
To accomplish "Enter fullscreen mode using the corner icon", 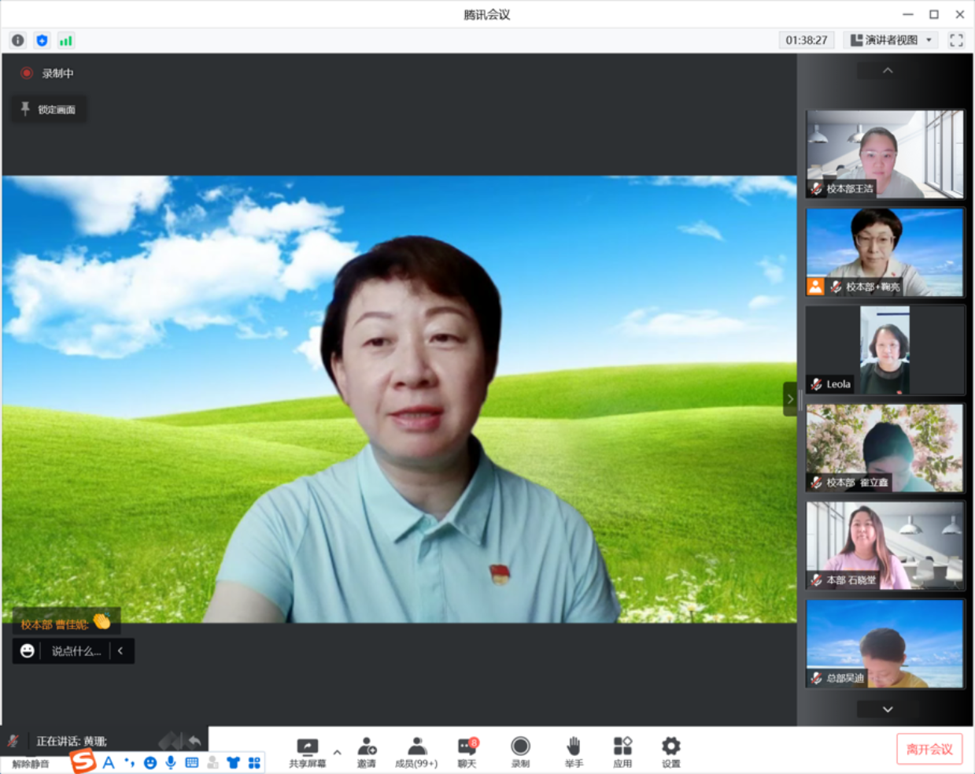I will pyautogui.click(x=956, y=40).
